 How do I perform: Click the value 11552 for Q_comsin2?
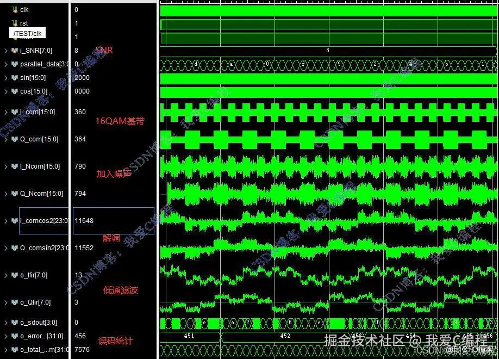tap(84, 248)
